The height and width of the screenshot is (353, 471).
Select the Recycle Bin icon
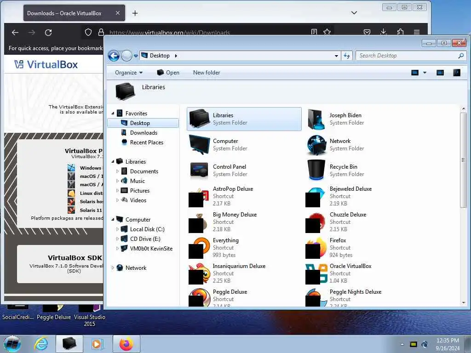click(316, 170)
